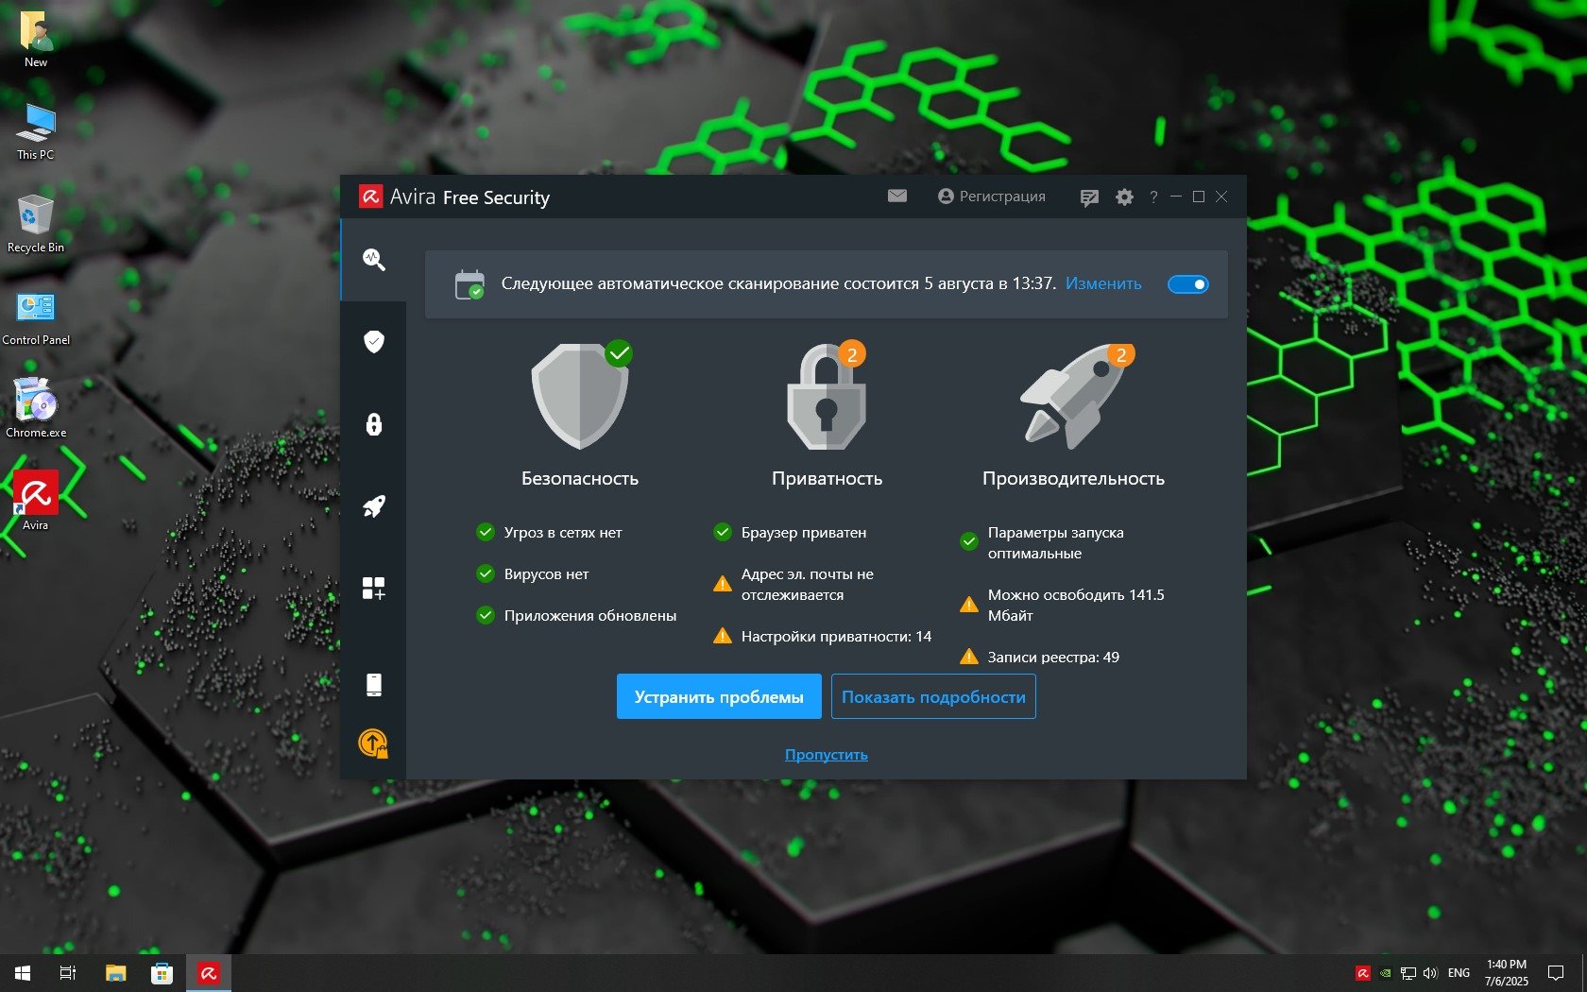Image resolution: width=1587 pixels, height=992 pixels.
Task: Click the Пропустить link
Action: pyautogui.click(x=827, y=754)
